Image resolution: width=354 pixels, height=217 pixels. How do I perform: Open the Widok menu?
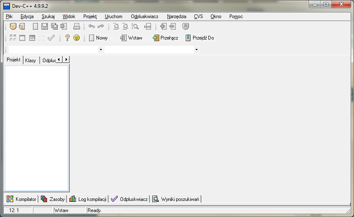click(x=69, y=16)
